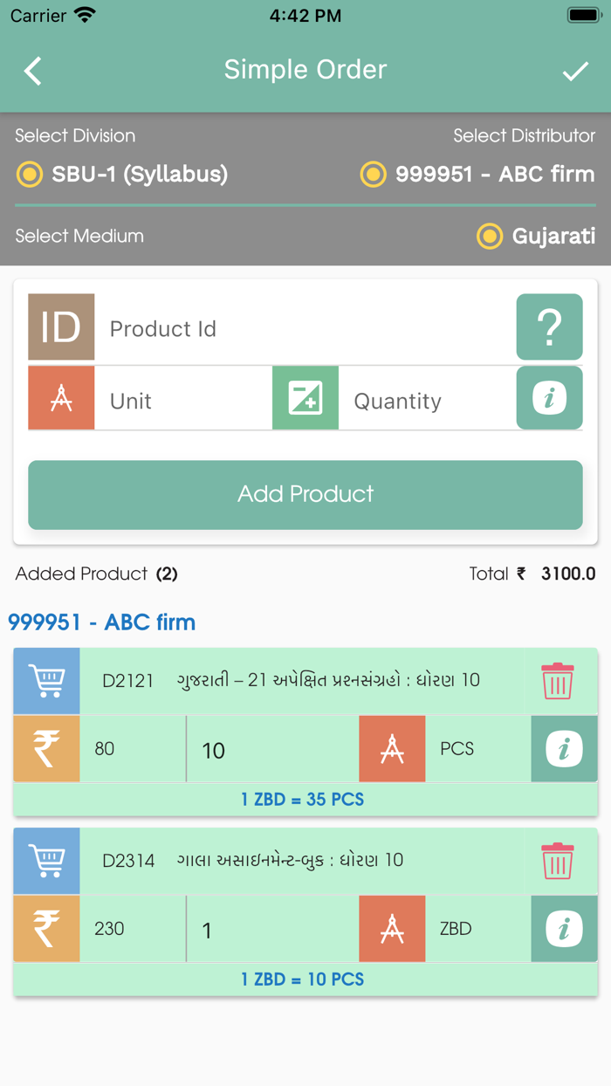Select the SBU-1 (Syllabus) division radio button
The width and height of the screenshot is (611, 1086).
pos(29,175)
